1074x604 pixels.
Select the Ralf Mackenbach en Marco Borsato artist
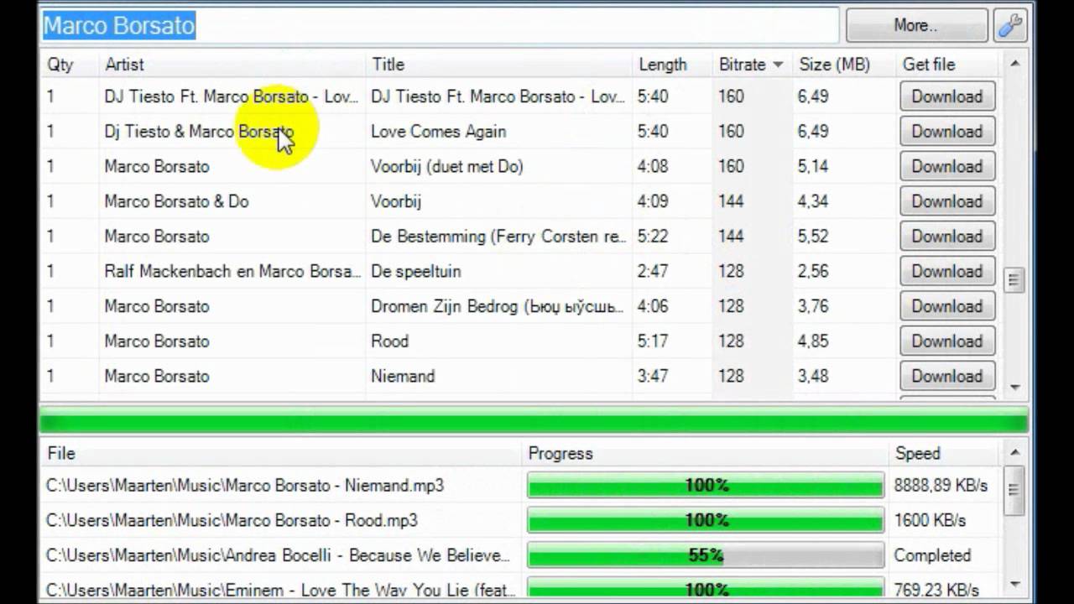pyautogui.click(x=232, y=271)
